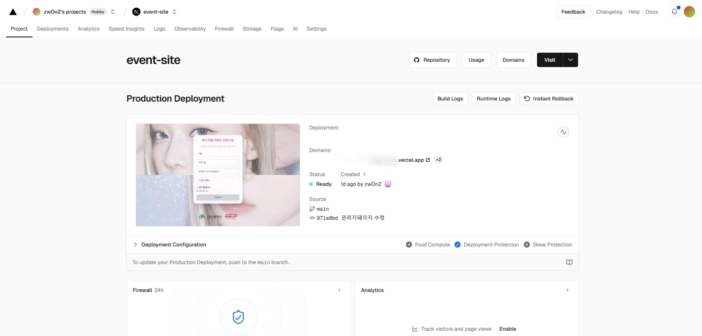The image size is (702, 336).
Task: Click the docs book icon in deployment banner
Action: tap(569, 262)
